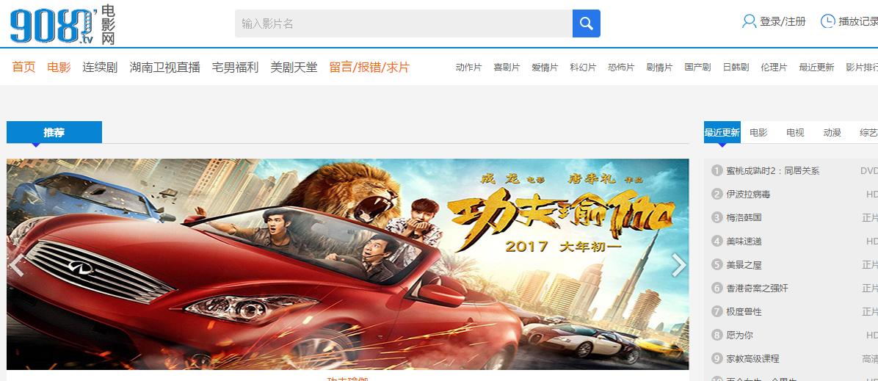Click the blue search magnifier button
The height and width of the screenshot is (381, 878).
586,23
